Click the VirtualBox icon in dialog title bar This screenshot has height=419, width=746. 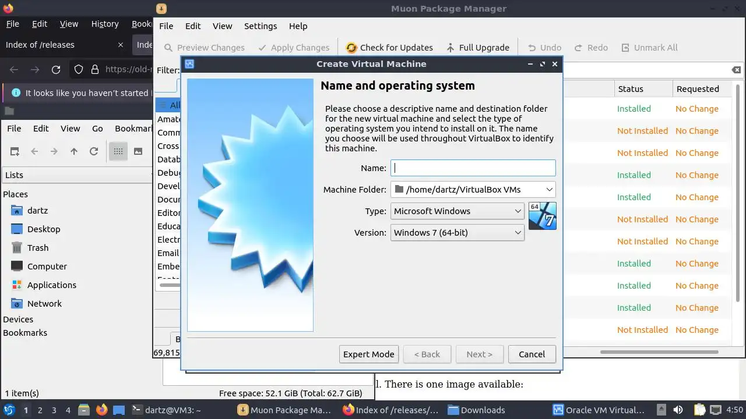tap(189, 64)
